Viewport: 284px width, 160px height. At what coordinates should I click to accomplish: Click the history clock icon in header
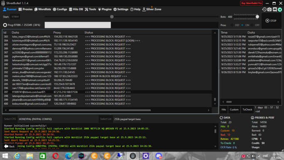[264, 10]
